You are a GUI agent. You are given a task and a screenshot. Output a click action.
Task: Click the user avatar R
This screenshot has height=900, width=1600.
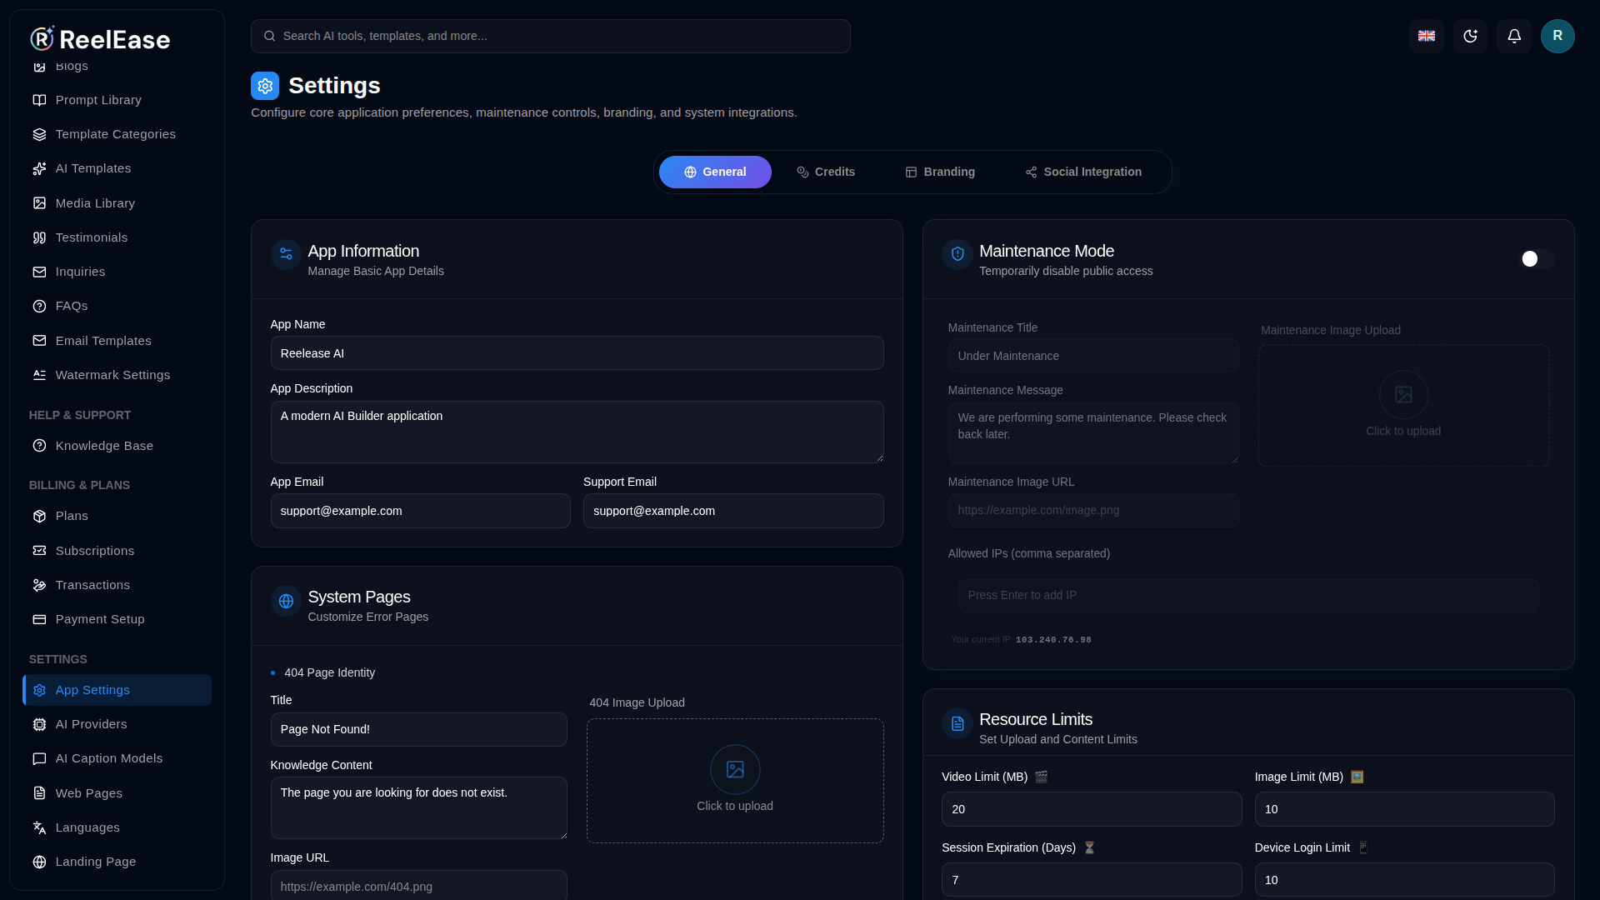tap(1557, 36)
